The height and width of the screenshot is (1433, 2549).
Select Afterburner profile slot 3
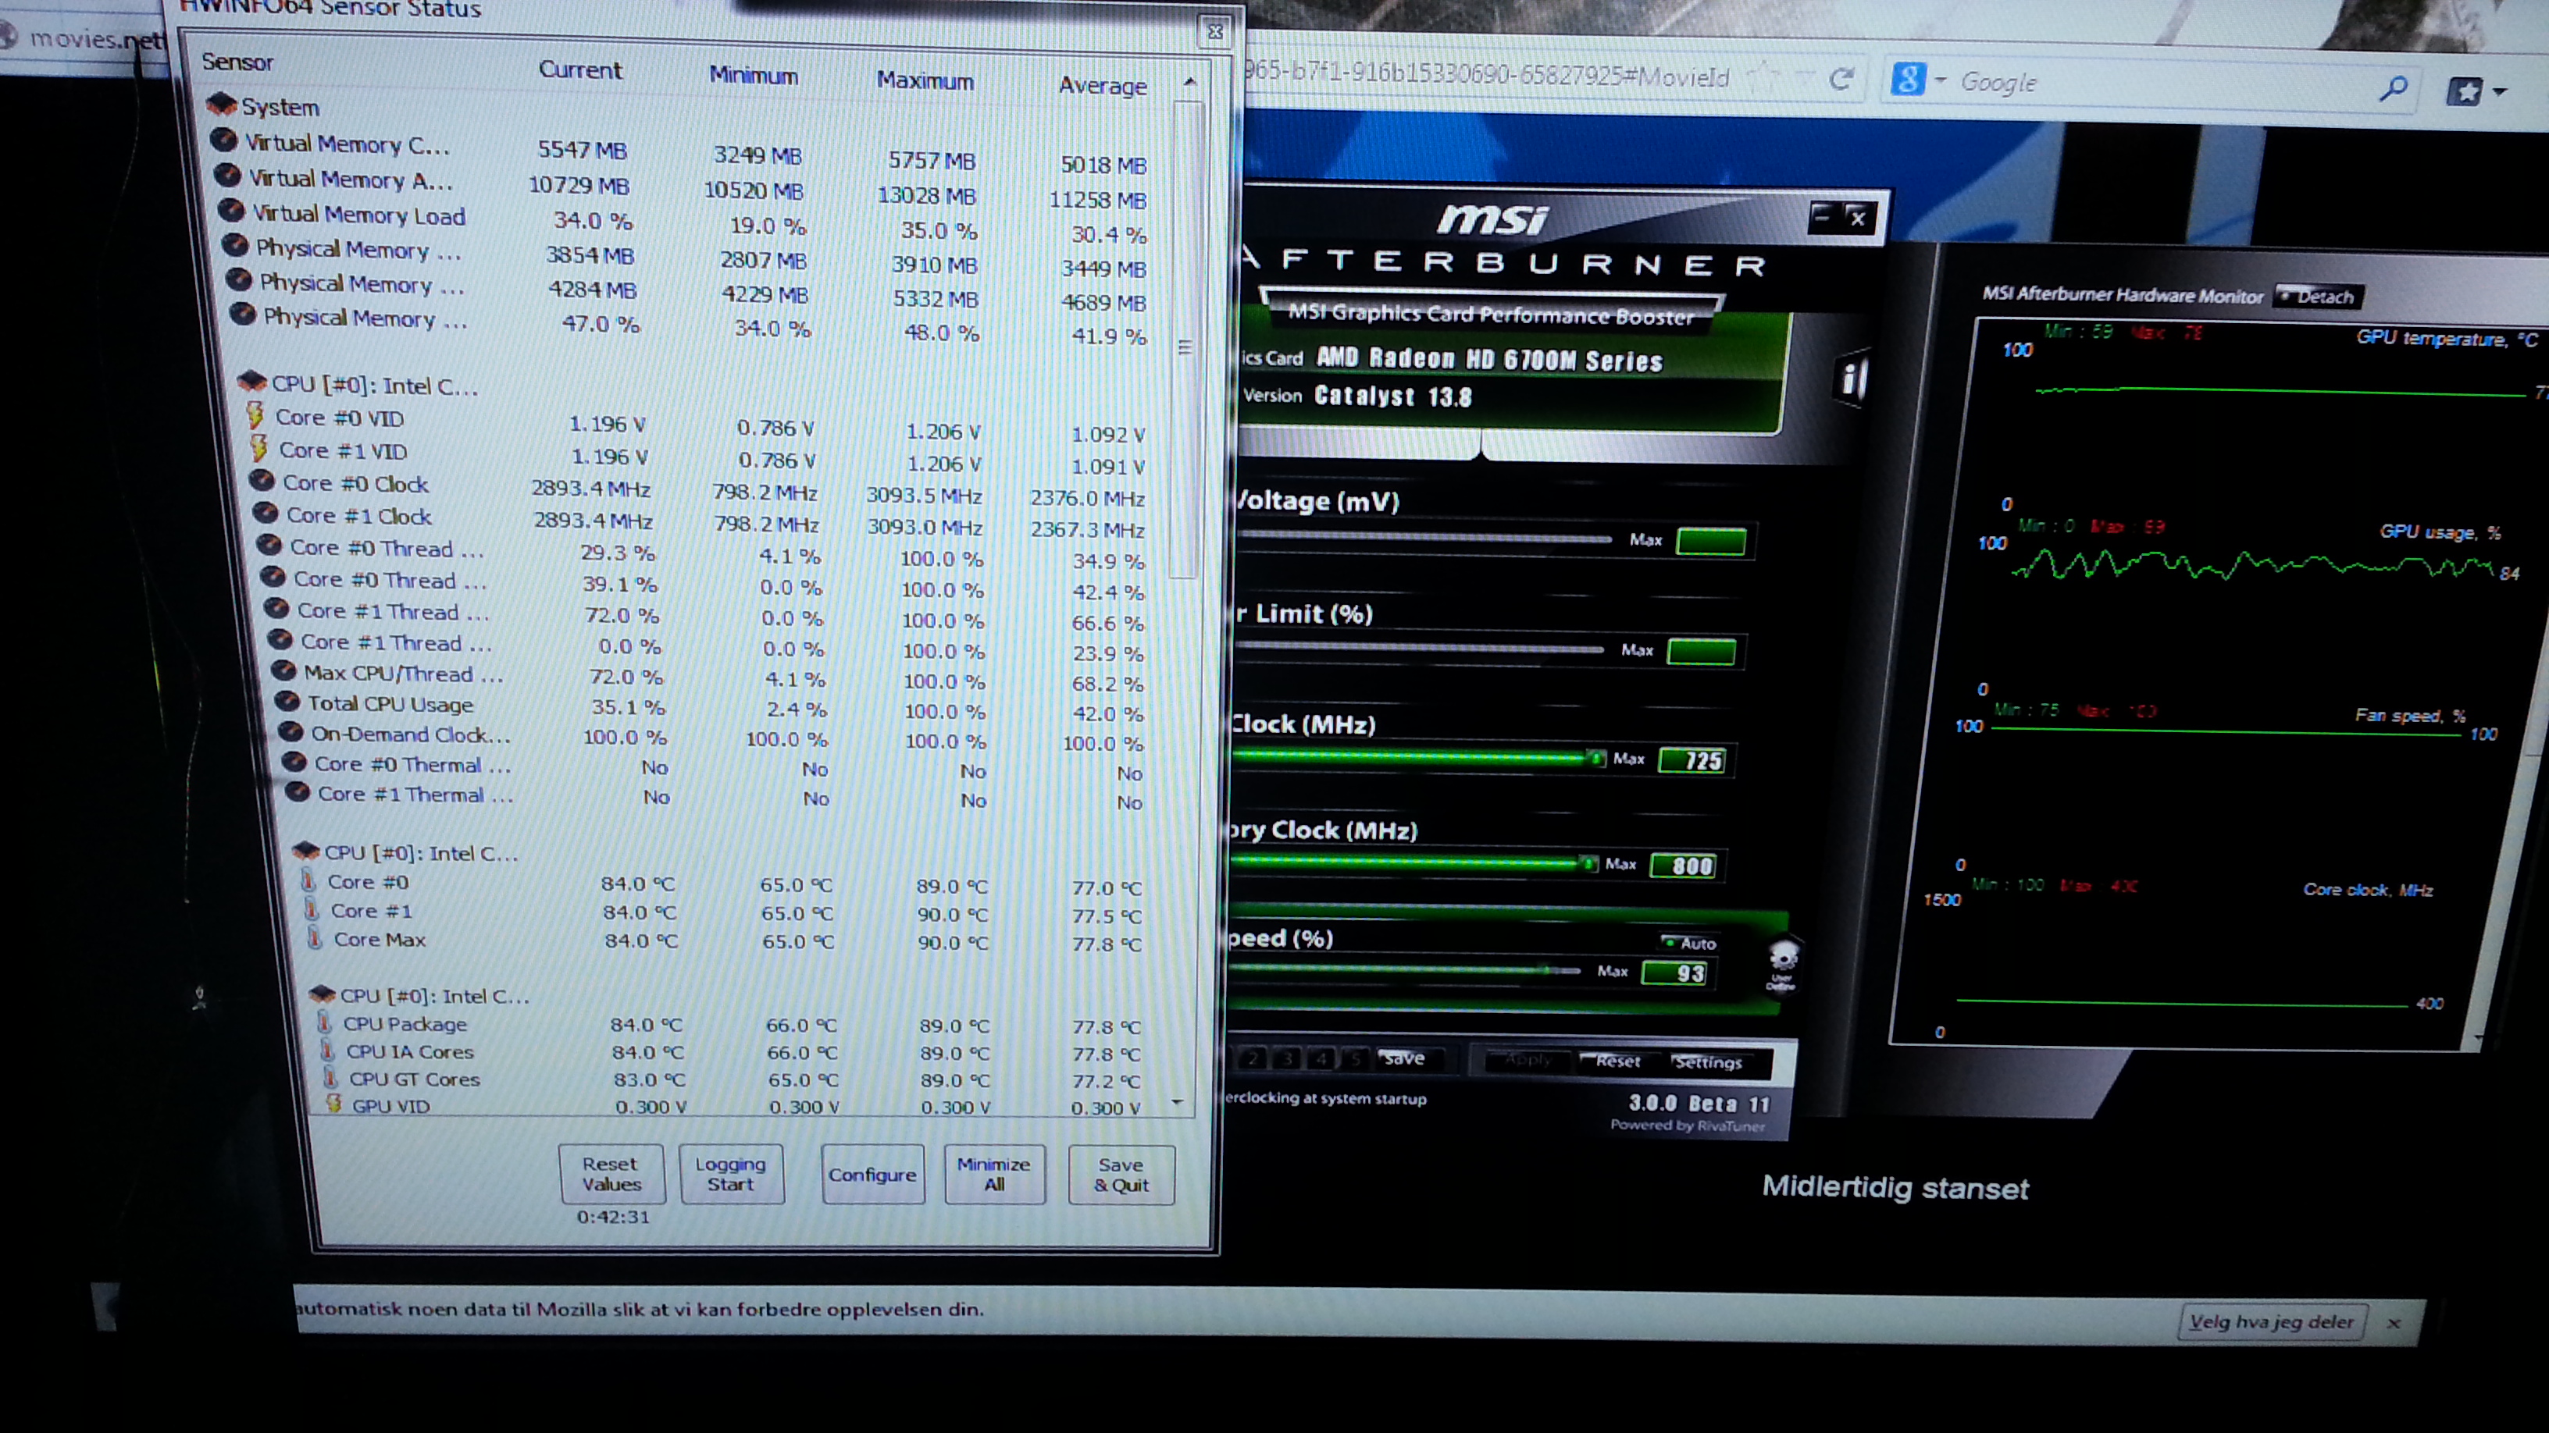pyautogui.click(x=1287, y=1058)
